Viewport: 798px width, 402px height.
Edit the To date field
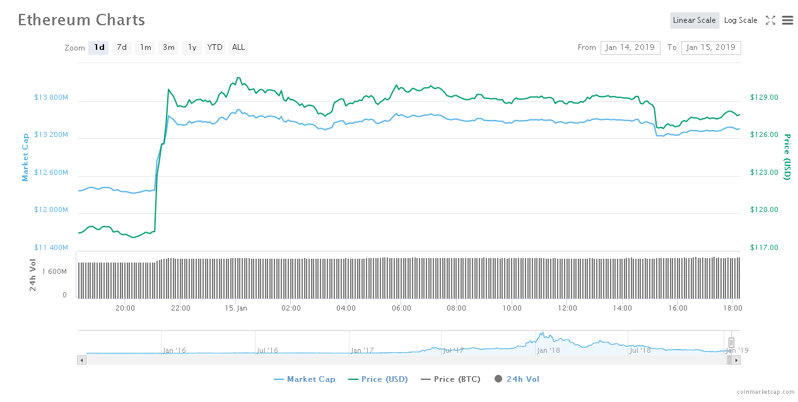[711, 47]
